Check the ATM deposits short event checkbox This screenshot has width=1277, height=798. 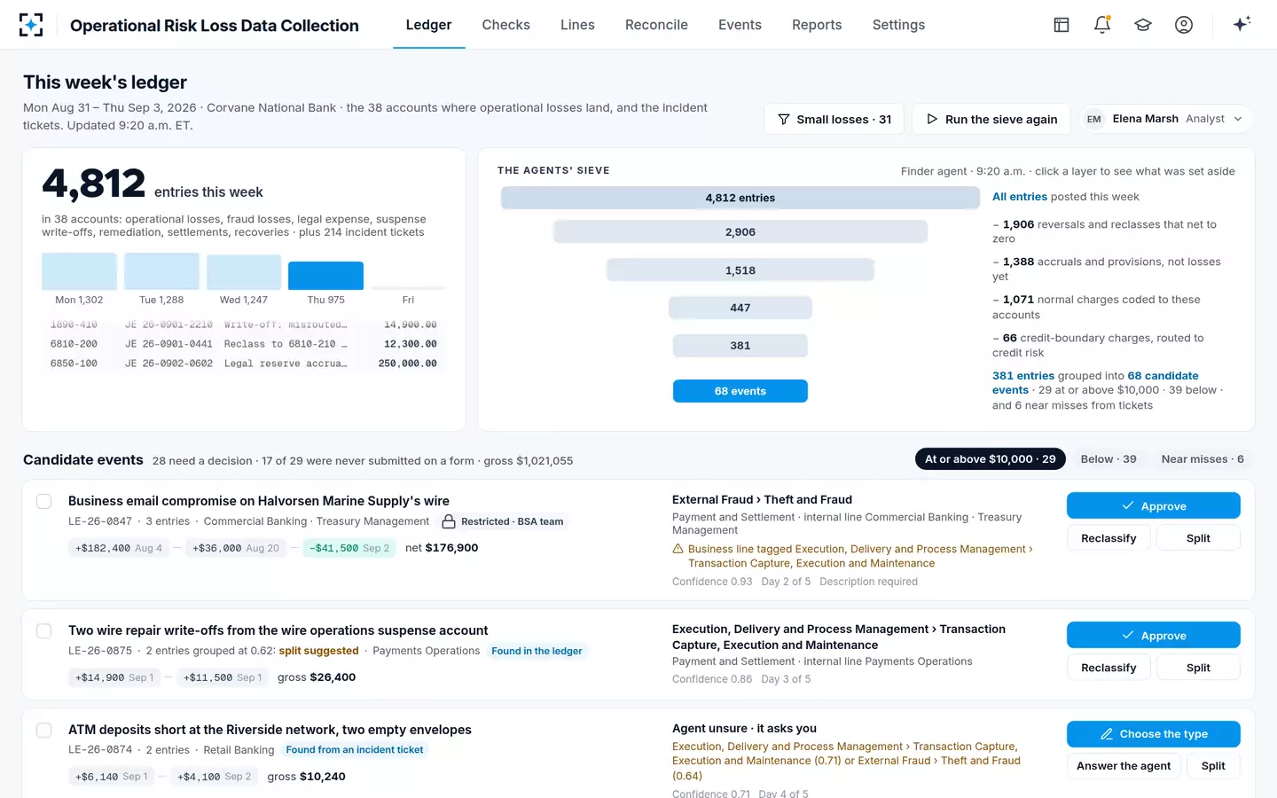point(43,730)
